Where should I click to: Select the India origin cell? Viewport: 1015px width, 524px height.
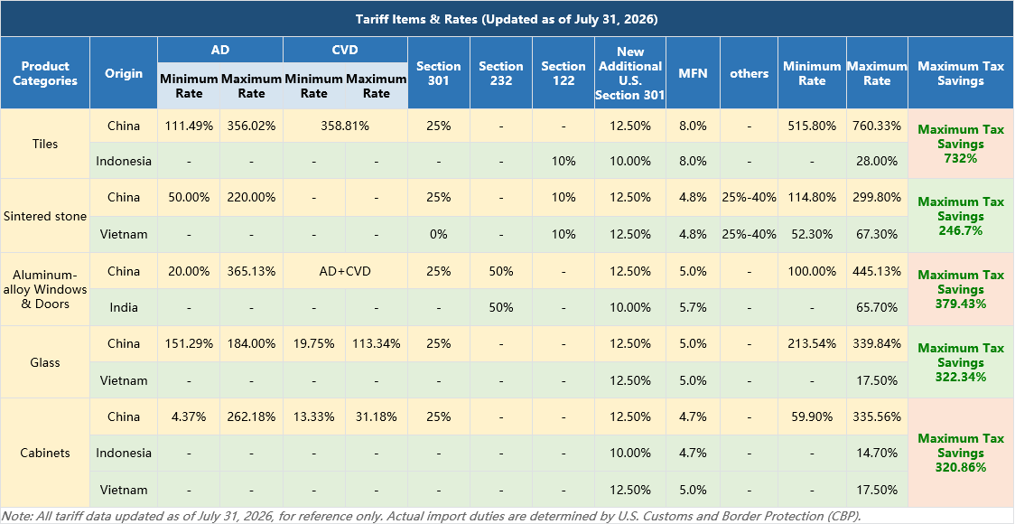click(x=124, y=307)
